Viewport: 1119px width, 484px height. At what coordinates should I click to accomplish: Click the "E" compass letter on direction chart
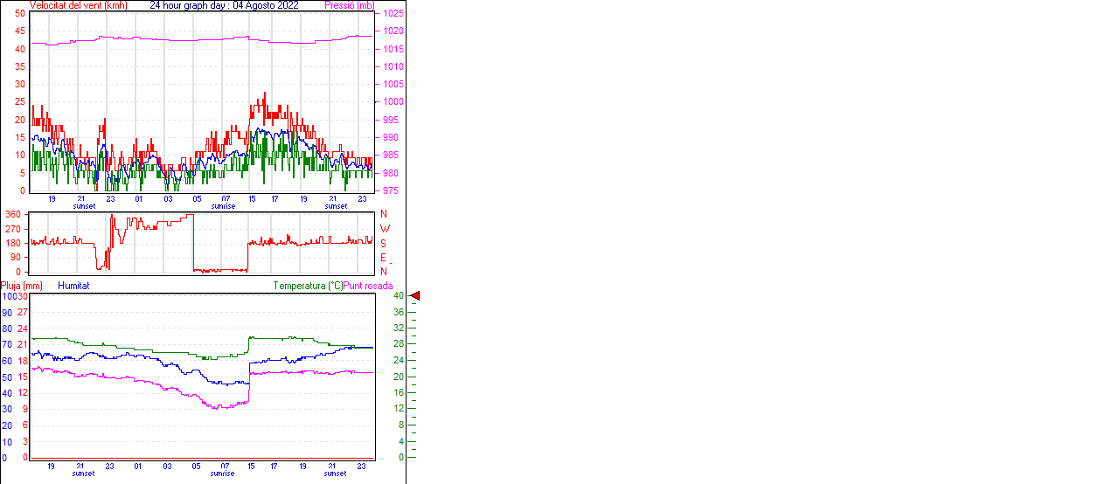click(x=384, y=258)
